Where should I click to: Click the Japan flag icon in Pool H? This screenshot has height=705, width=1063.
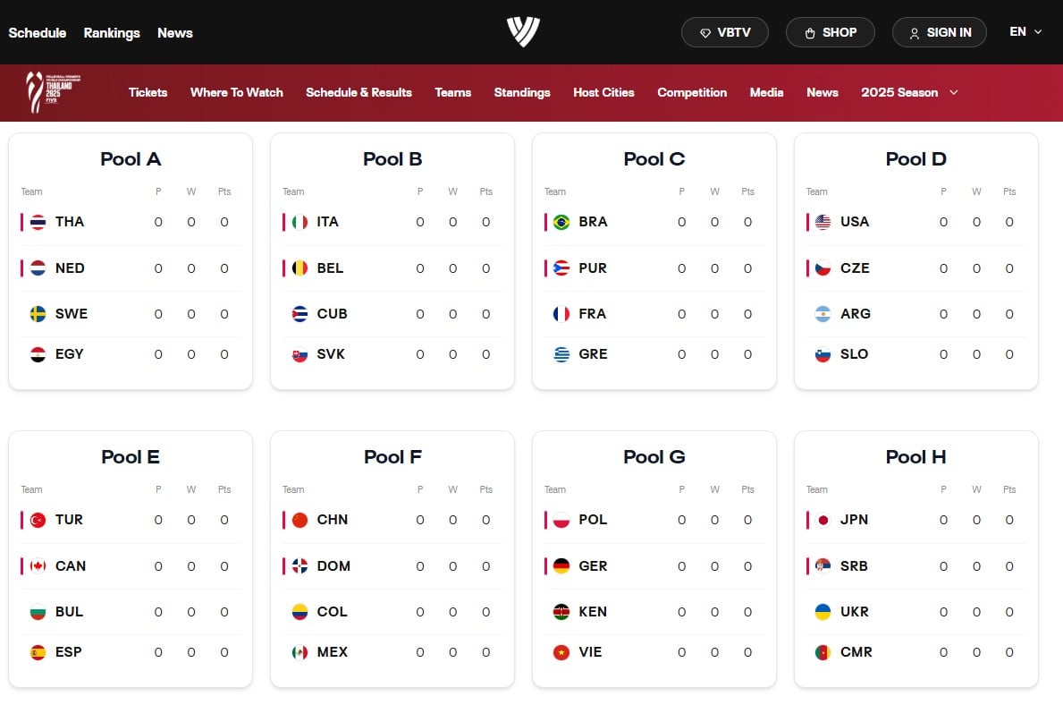click(x=823, y=520)
